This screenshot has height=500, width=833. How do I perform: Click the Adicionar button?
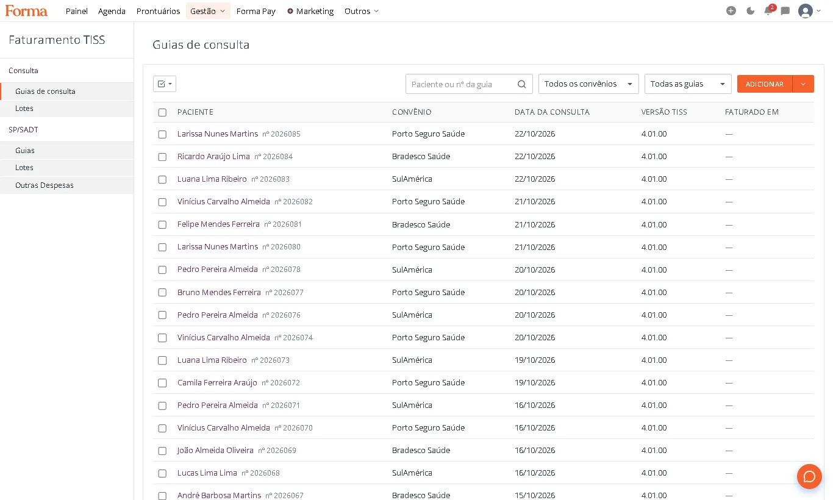pyautogui.click(x=765, y=84)
